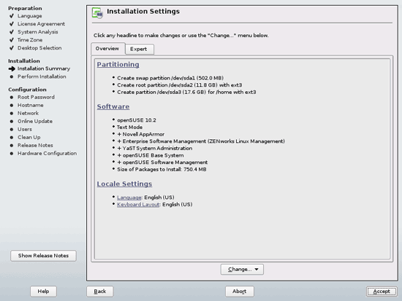Click the Language link under Locale Settings
Image resolution: width=402 pixels, height=301 pixels.
tap(129, 198)
